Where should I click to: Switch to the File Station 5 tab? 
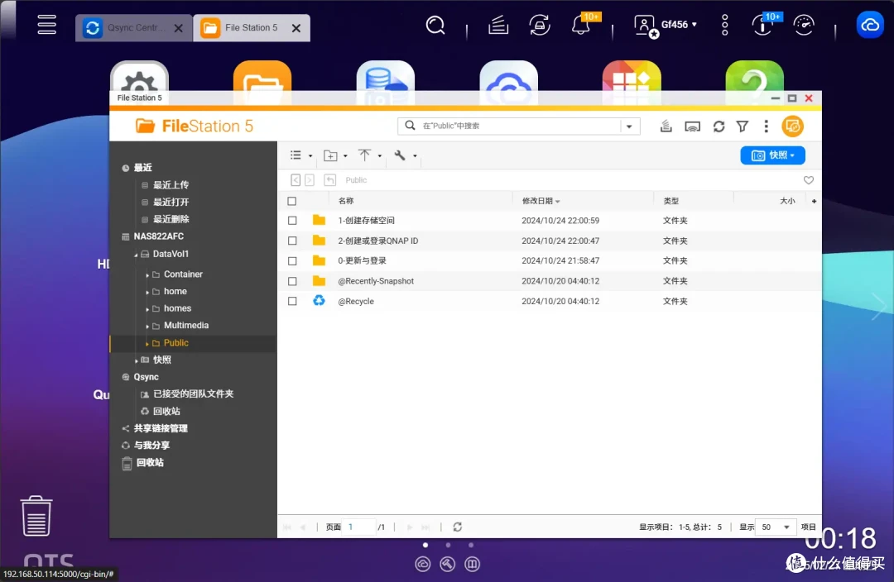tap(252, 27)
